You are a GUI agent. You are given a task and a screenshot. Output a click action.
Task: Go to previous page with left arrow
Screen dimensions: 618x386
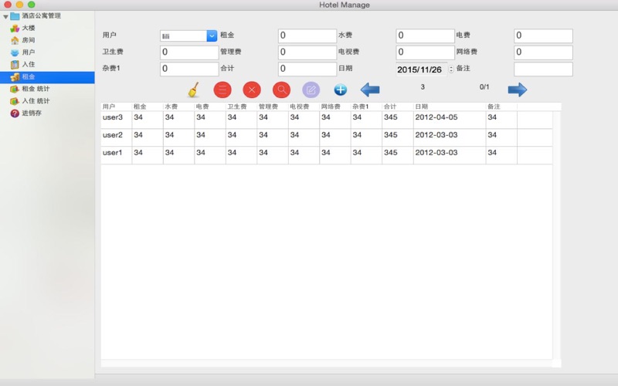click(x=370, y=90)
